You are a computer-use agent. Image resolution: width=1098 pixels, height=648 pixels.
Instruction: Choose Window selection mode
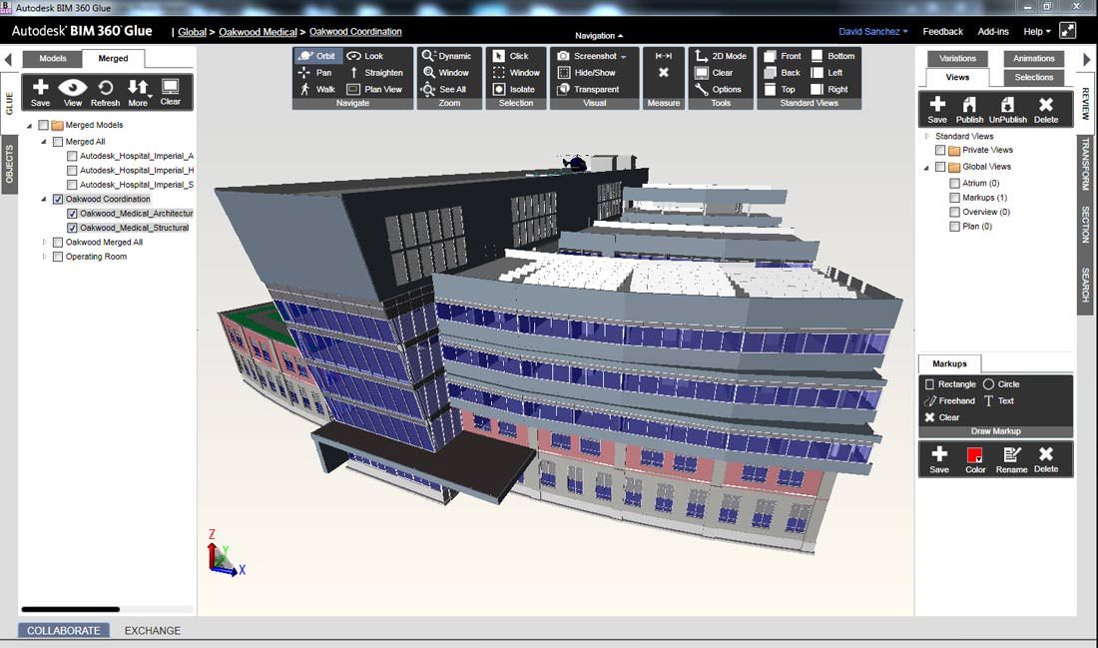tap(516, 73)
